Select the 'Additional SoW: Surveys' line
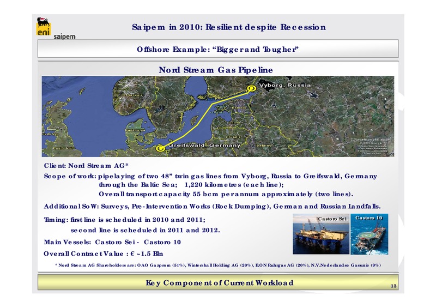The height and width of the screenshot is (308, 436). 212,207
